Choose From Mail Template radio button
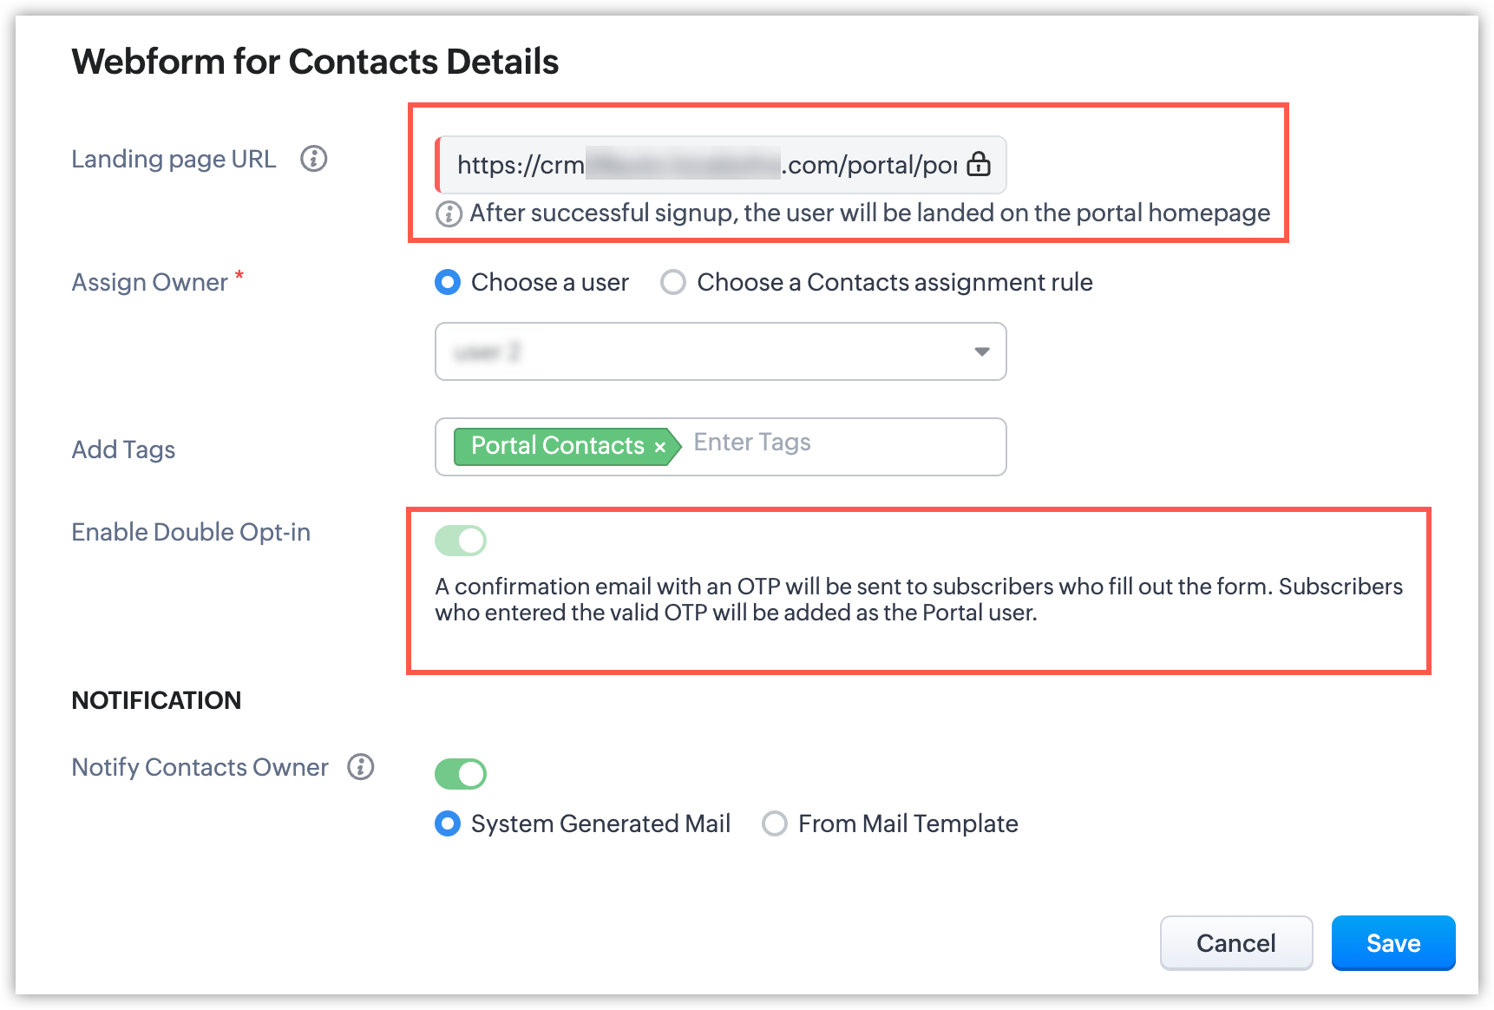Screen dimensions: 1494x1010 click(x=775, y=823)
